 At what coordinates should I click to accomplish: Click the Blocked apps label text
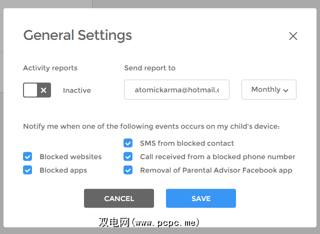pyautogui.click(x=63, y=170)
